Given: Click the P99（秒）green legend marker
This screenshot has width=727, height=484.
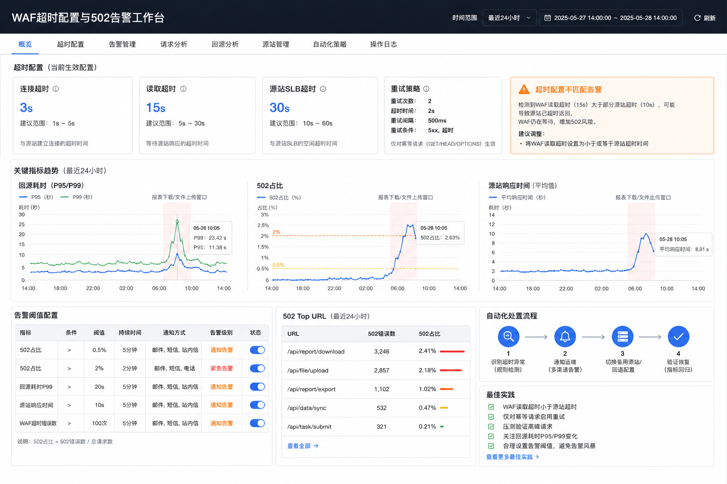Looking at the screenshot, I should (x=65, y=197).
